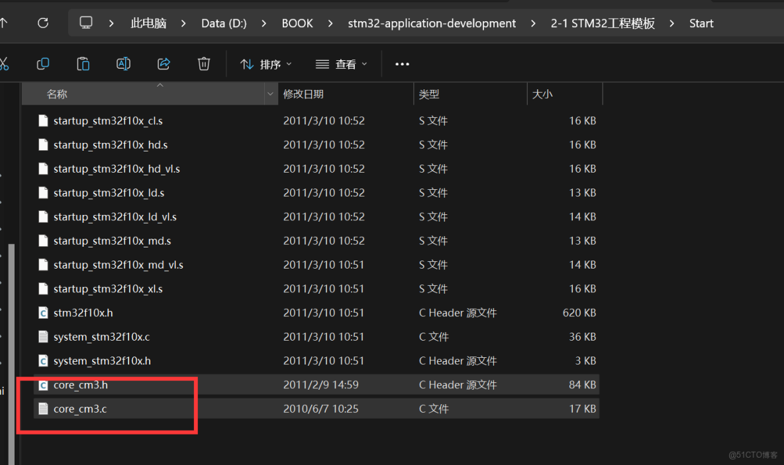Expand chevron after stm32-application-development breadcrumb

533,23
